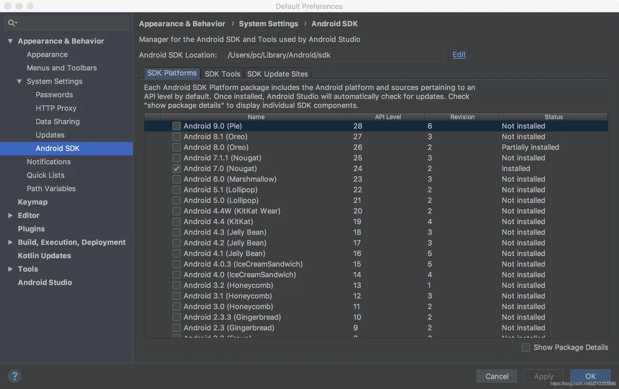Viewport: 619px width, 389px height.
Task: Select Kotlin Updates in sidebar
Action: 44,256
